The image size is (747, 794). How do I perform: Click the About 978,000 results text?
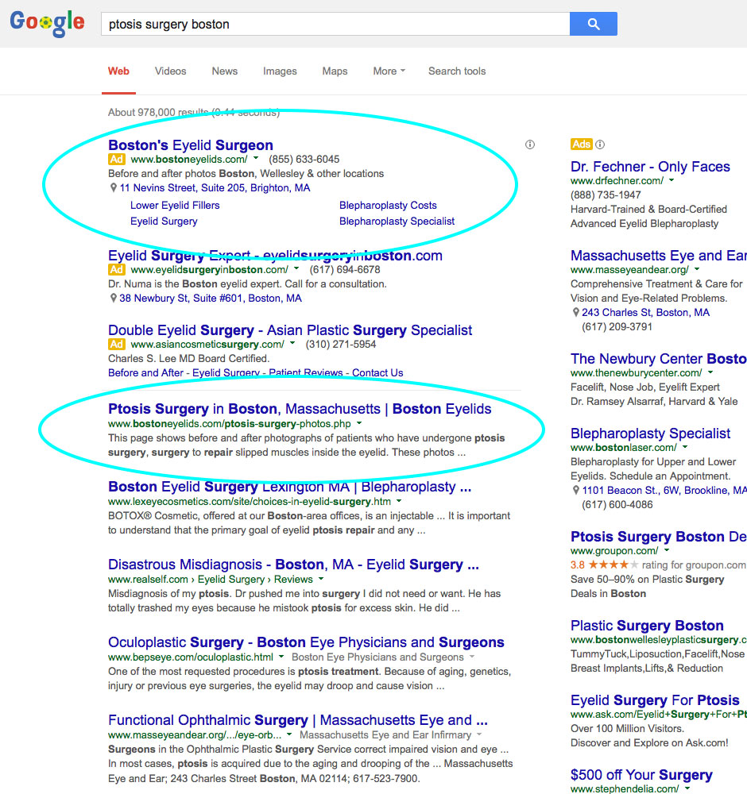pyautogui.click(x=194, y=113)
